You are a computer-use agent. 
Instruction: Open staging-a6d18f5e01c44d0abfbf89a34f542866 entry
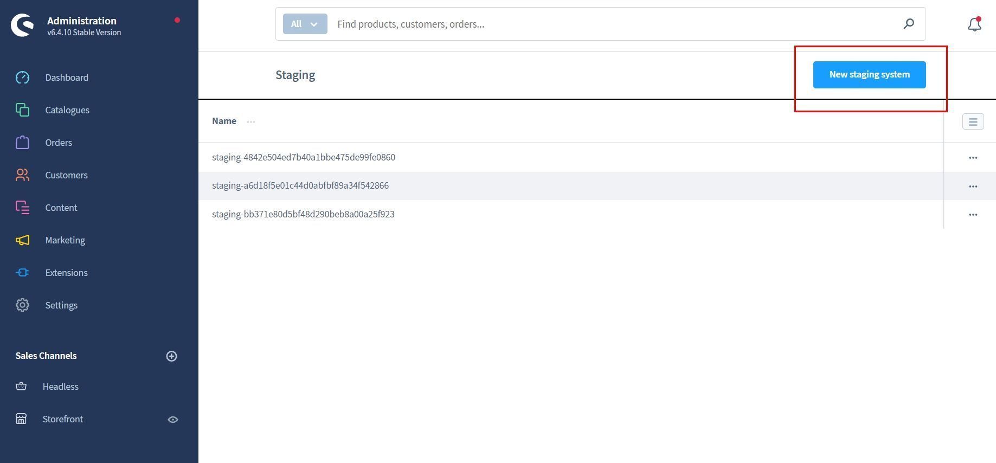(x=300, y=185)
